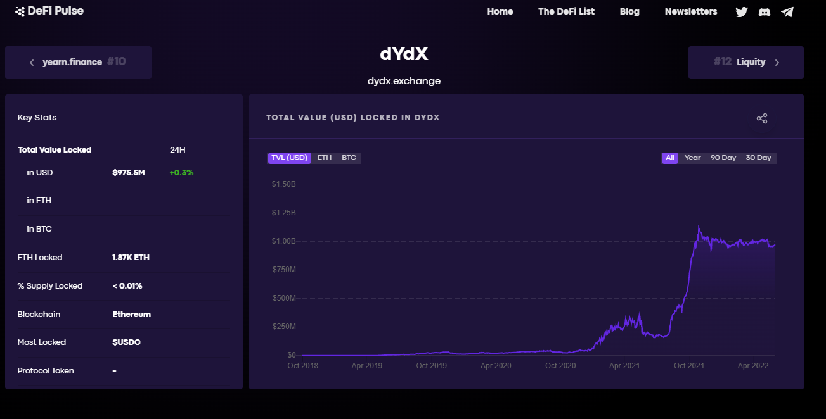Click the Oct 2018 x-axis label
826x419 pixels.
[303, 366]
